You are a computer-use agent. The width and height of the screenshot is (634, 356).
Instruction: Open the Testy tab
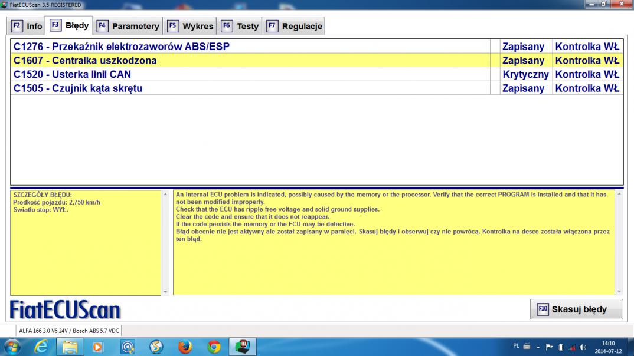[x=239, y=27]
